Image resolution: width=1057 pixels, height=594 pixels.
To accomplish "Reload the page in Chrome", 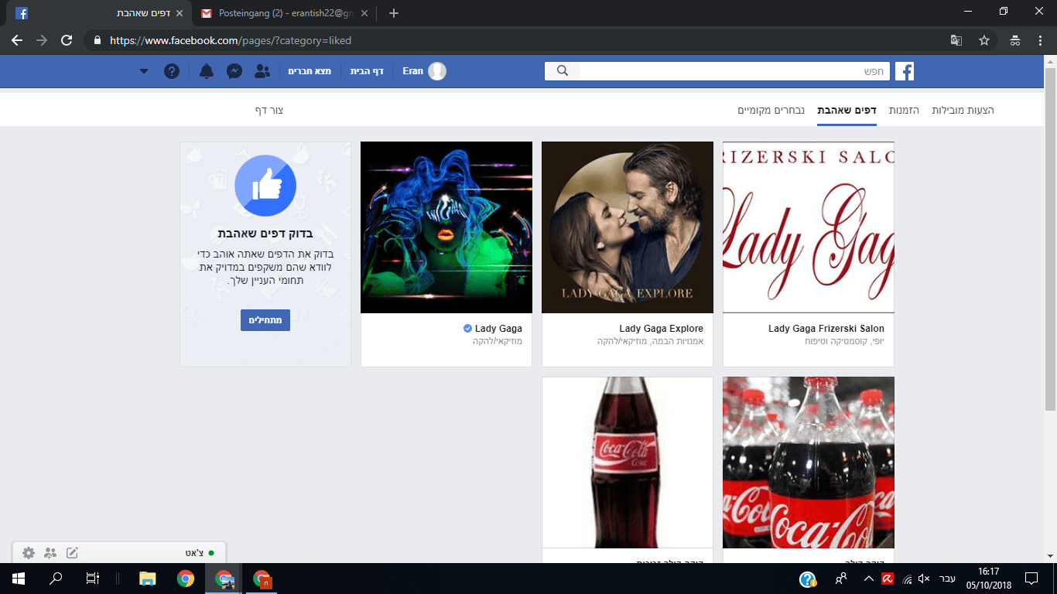I will pyautogui.click(x=67, y=40).
